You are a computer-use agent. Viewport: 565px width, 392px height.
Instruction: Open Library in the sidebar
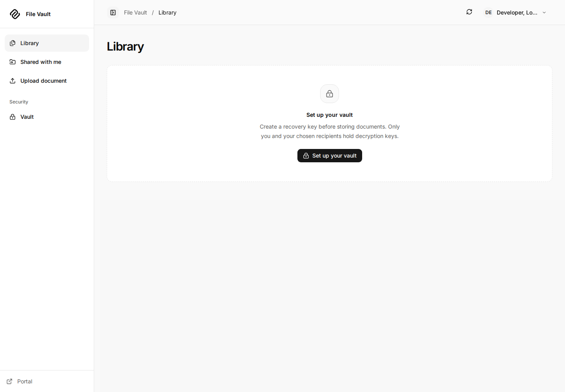coord(47,43)
